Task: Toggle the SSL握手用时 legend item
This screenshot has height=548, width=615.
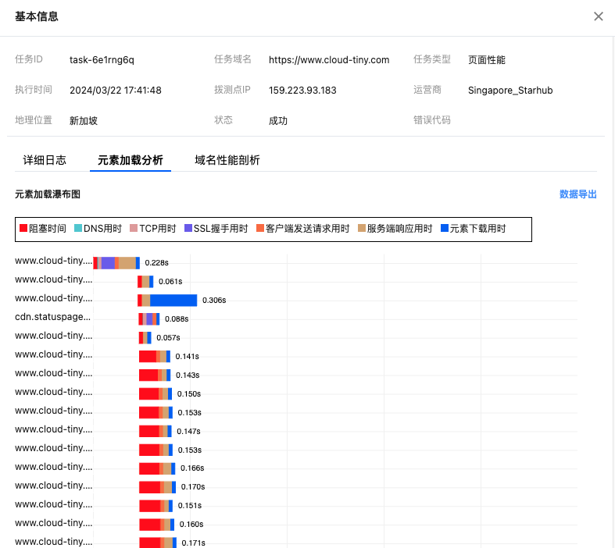Action: coord(216,229)
